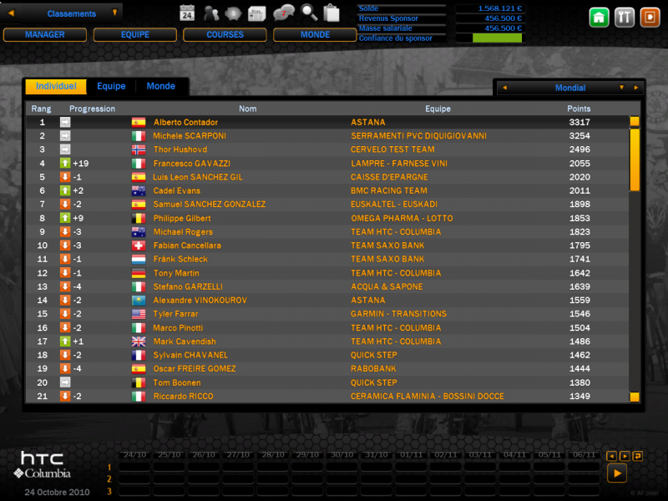Click the HTC Columbia team logo
Viewport: 668px width, 501px height.
coord(43,465)
